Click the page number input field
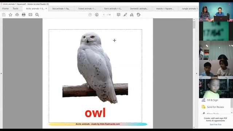 tap(104, 15)
